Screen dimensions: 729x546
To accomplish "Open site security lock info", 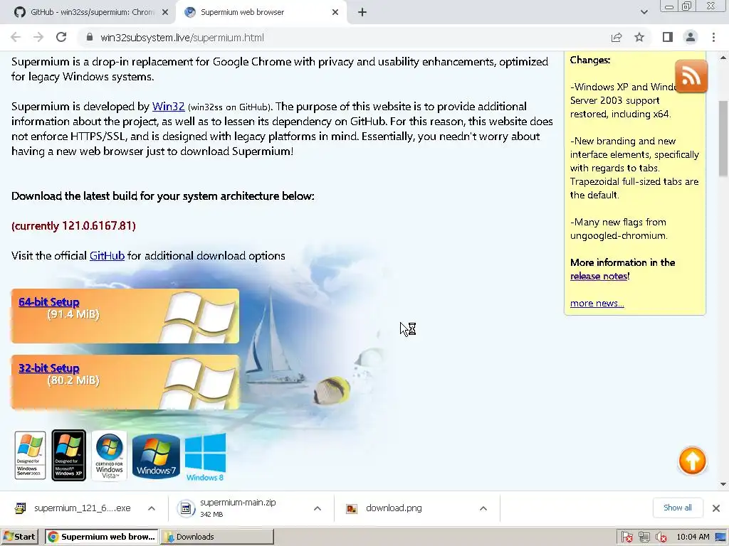I will pyautogui.click(x=90, y=37).
